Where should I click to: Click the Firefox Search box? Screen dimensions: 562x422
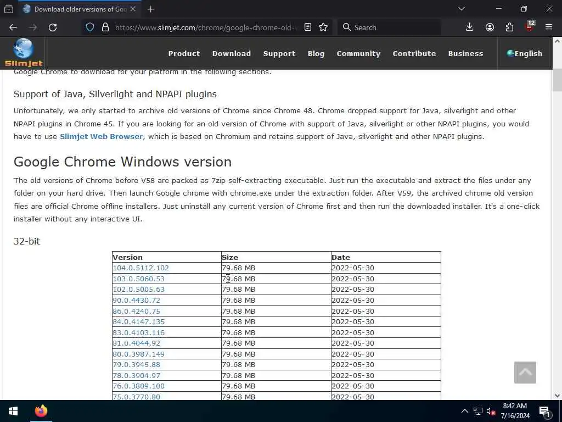[x=389, y=27]
